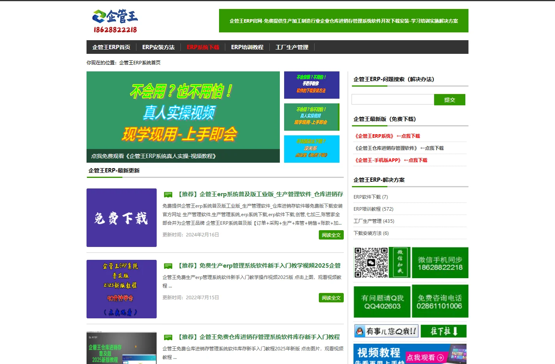The height and width of the screenshot is (364, 555).
Task: Click the green icon beside the 普及版工业版 article title
Action: (168, 195)
